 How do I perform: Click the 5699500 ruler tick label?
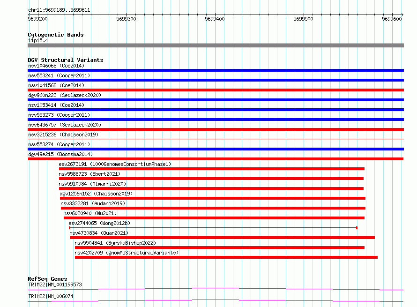tap(303, 19)
